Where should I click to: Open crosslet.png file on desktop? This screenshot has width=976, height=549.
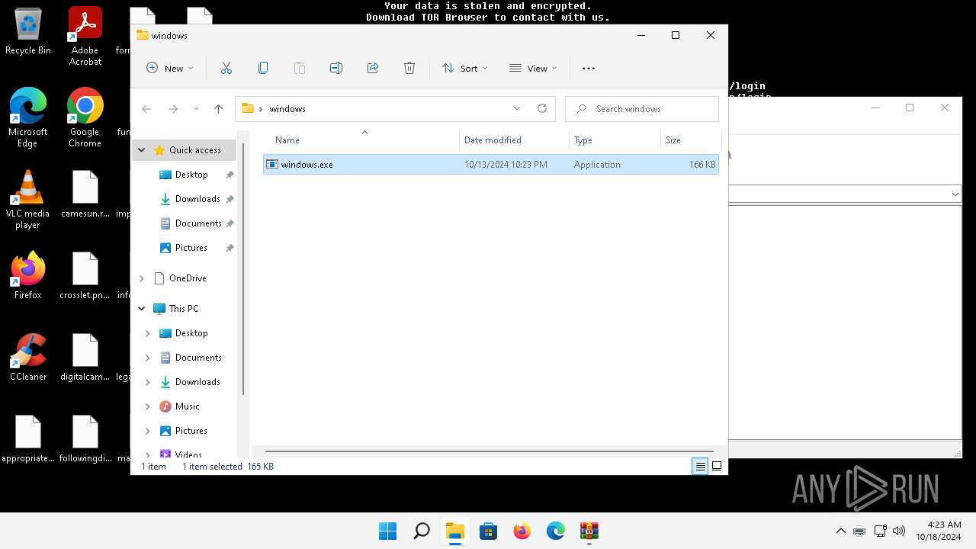pos(85,275)
